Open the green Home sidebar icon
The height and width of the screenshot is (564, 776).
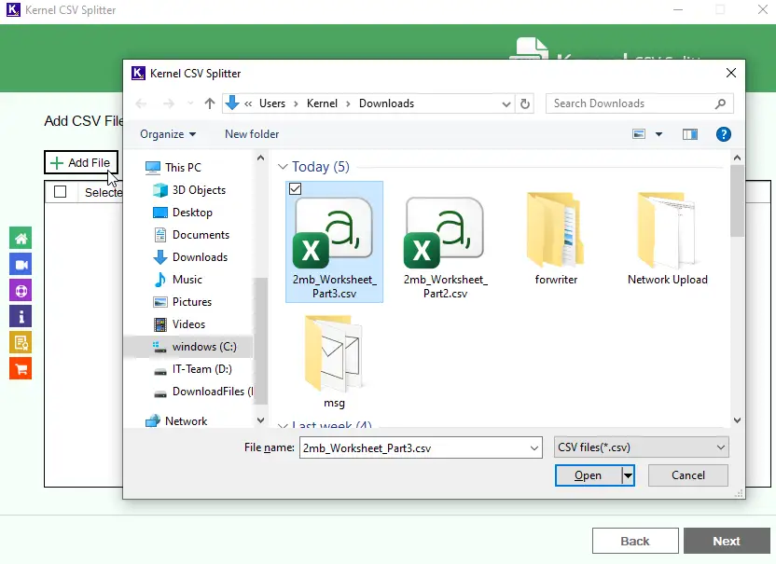(21, 239)
